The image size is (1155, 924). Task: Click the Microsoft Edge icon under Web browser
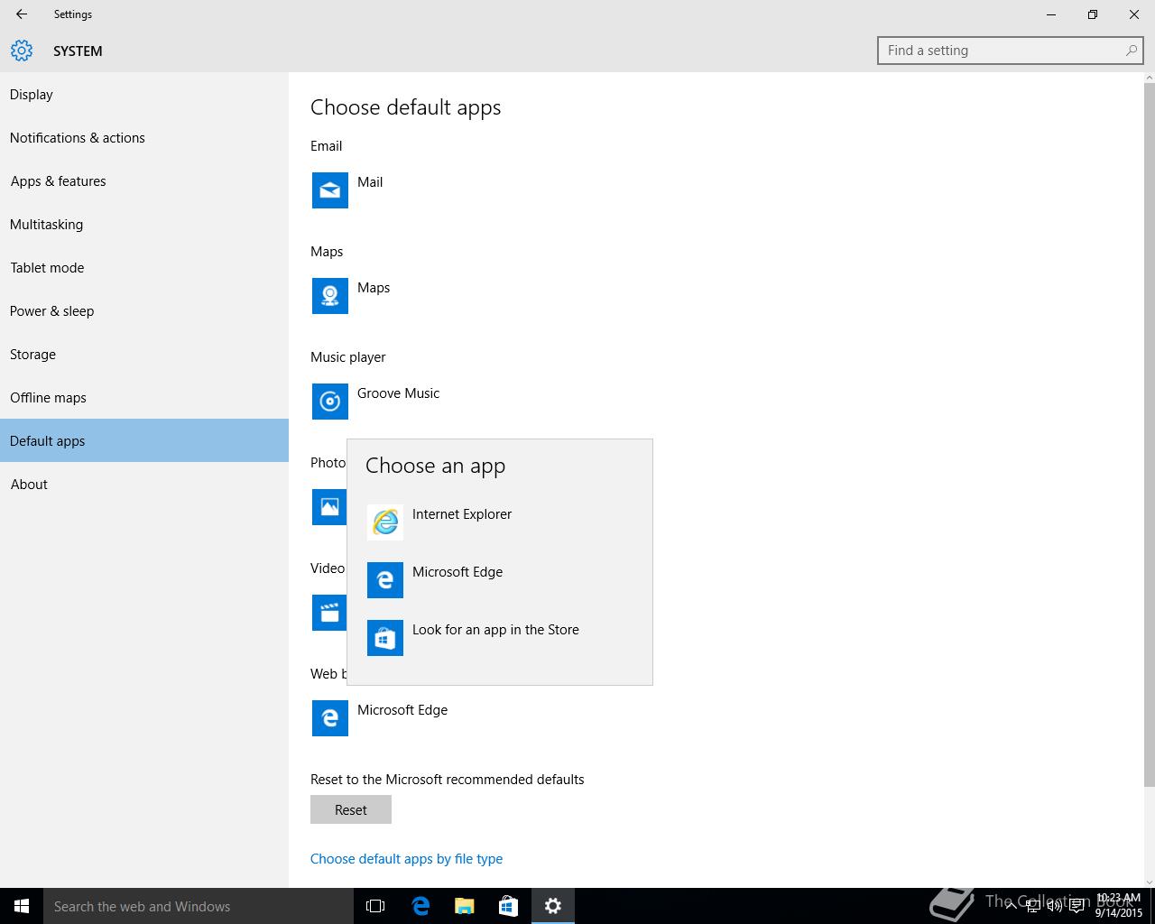tap(330, 718)
